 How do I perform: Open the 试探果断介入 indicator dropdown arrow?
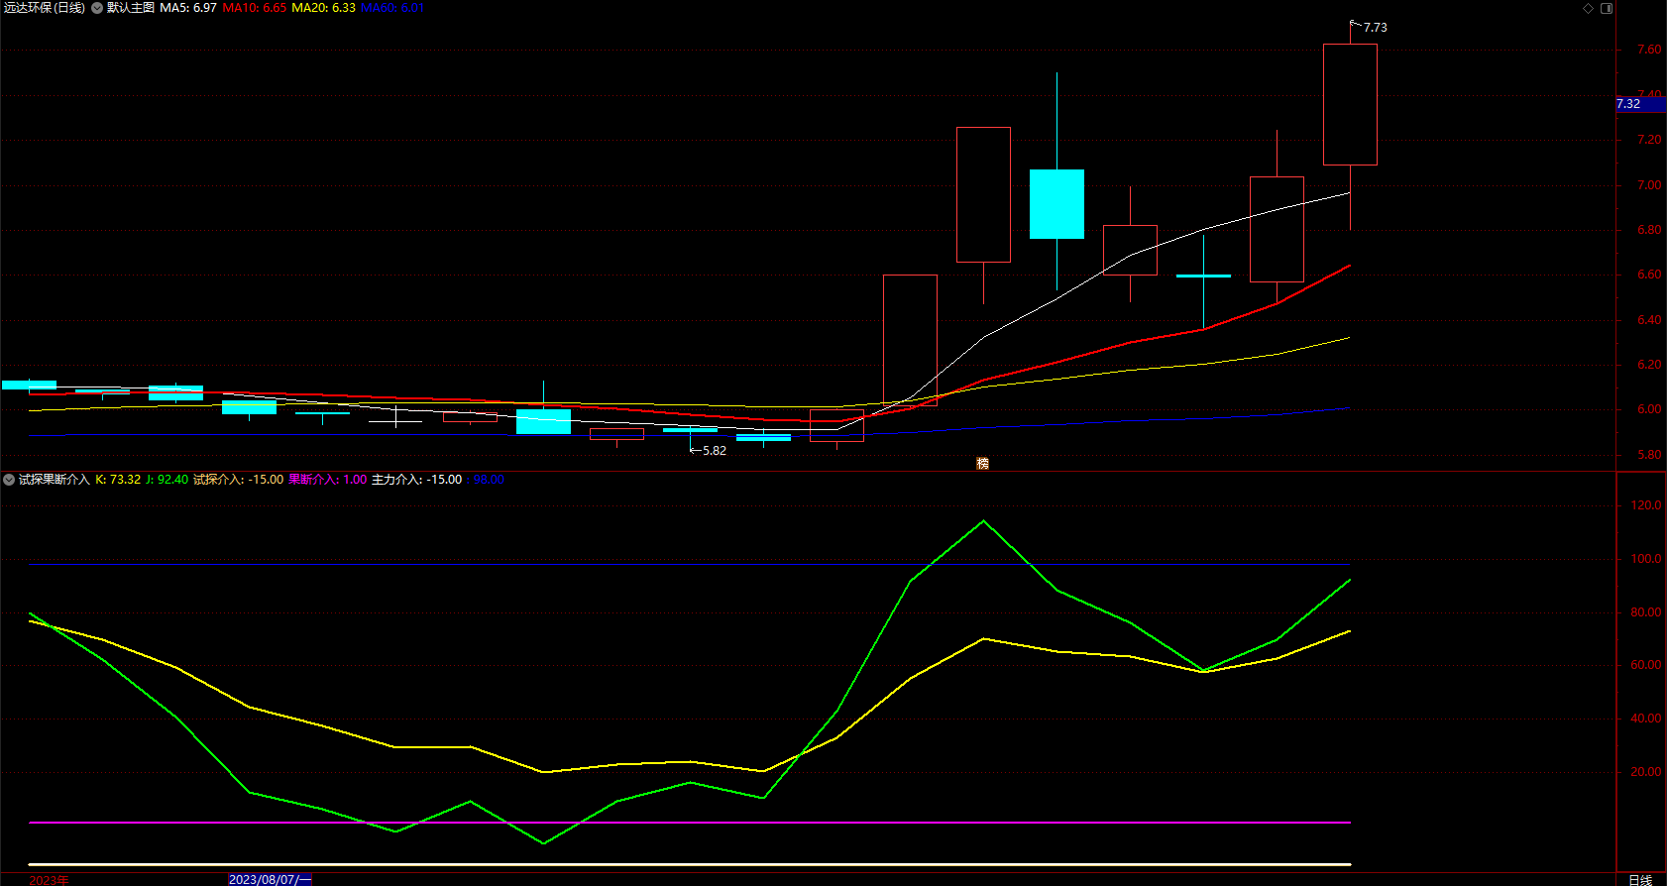pos(9,480)
